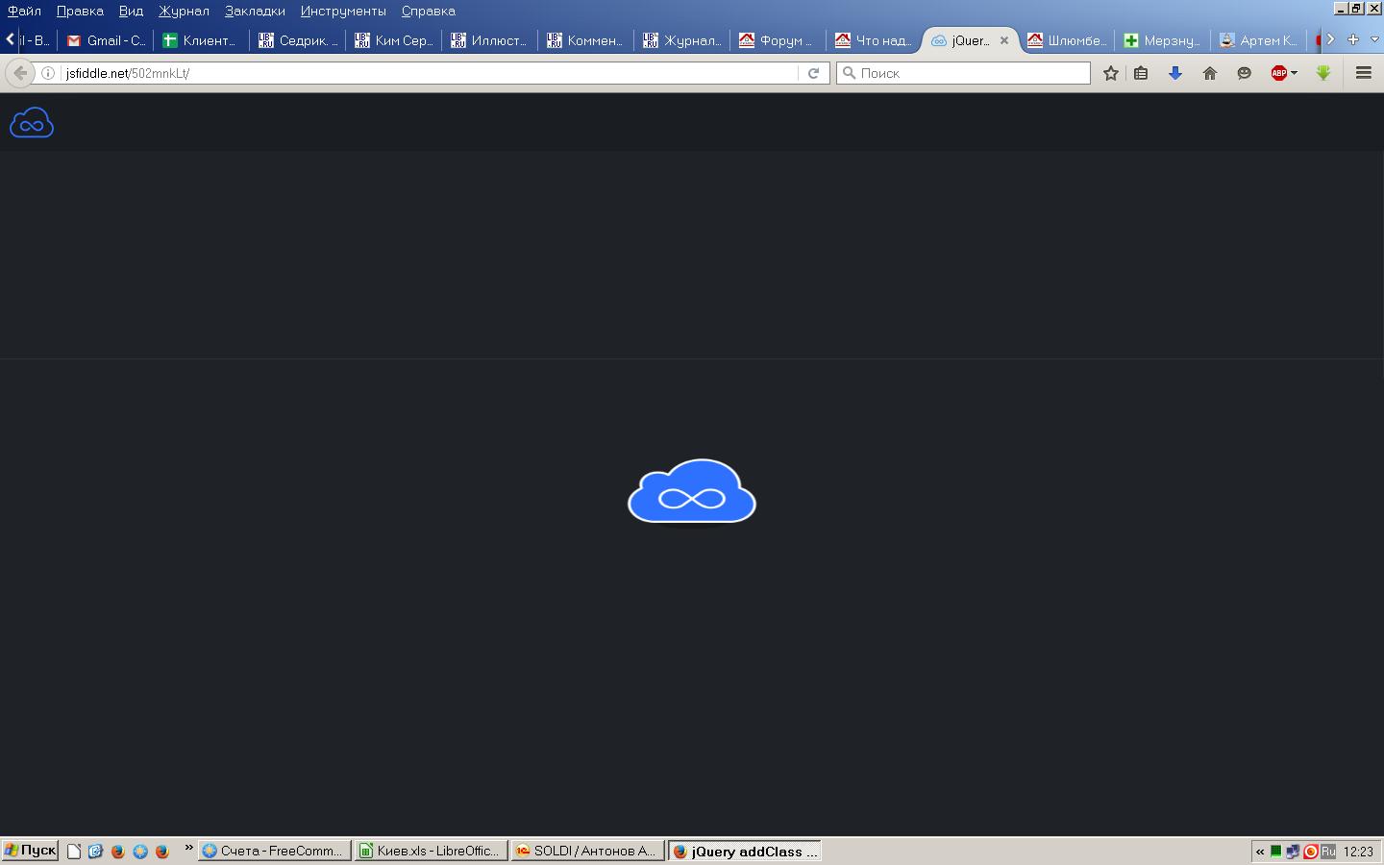Switch to the Ким Сер tab

[394, 40]
